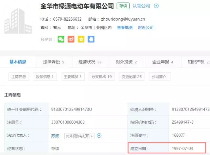Expand 对外投资与任职 button

tap(79, 136)
